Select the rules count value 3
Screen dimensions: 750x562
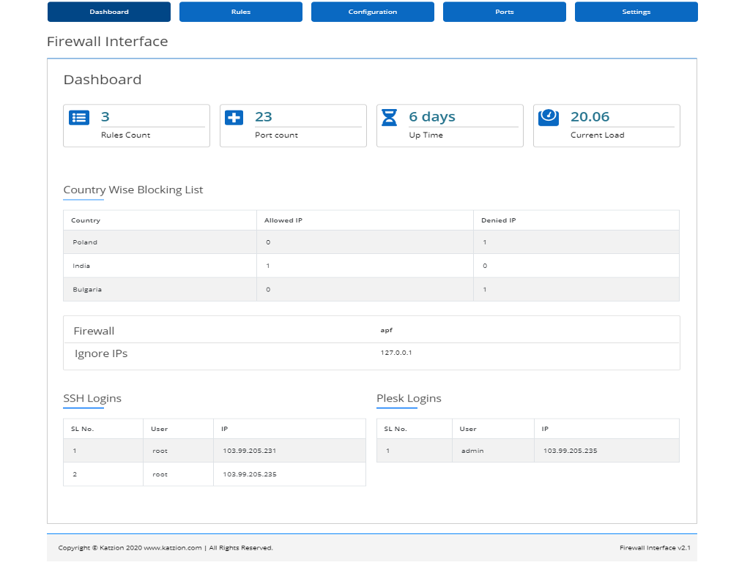pos(105,116)
